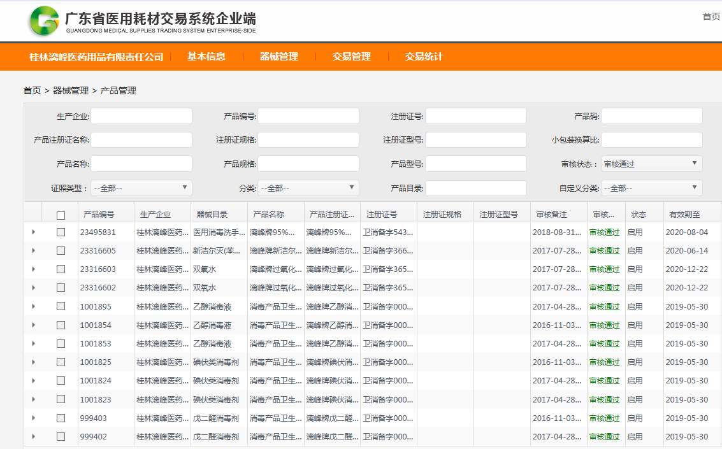Screen dimensions: 722x449
Task: Open the 分类 dropdown
Action: pos(308,188)
